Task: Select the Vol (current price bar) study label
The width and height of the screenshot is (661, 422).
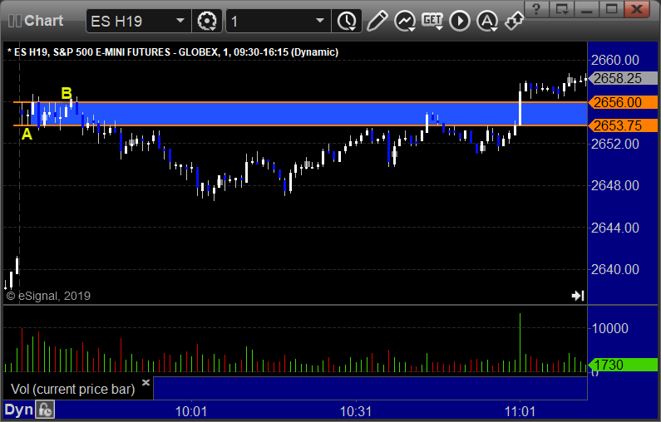Action: (72, 389)
